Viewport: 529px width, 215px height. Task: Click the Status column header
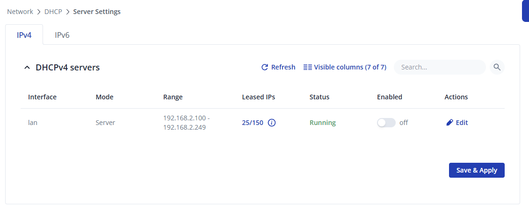point(319,97)
